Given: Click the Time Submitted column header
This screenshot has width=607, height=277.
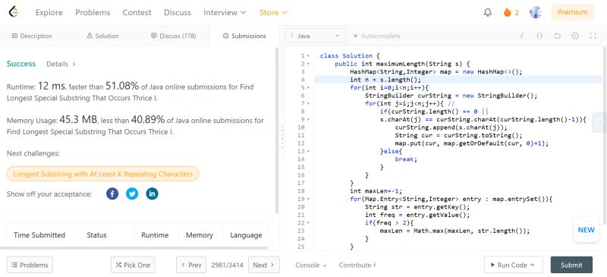Looking at the screenshot, I should (x=39, y=235).
